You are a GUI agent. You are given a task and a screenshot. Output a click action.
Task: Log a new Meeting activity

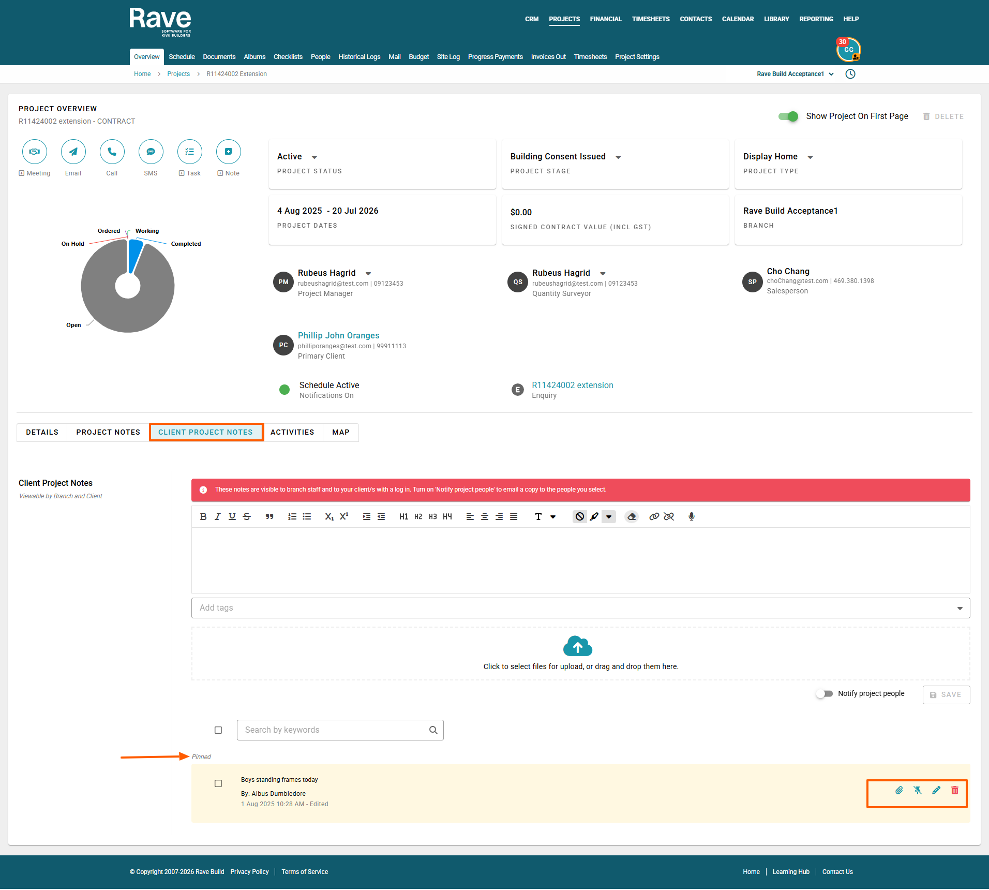pyautogui.click(x=35, y=152)
